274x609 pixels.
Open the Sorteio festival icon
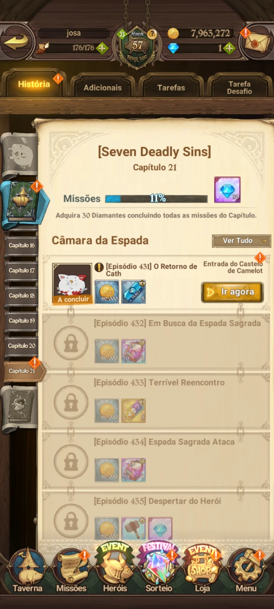[x=159, y=568]
